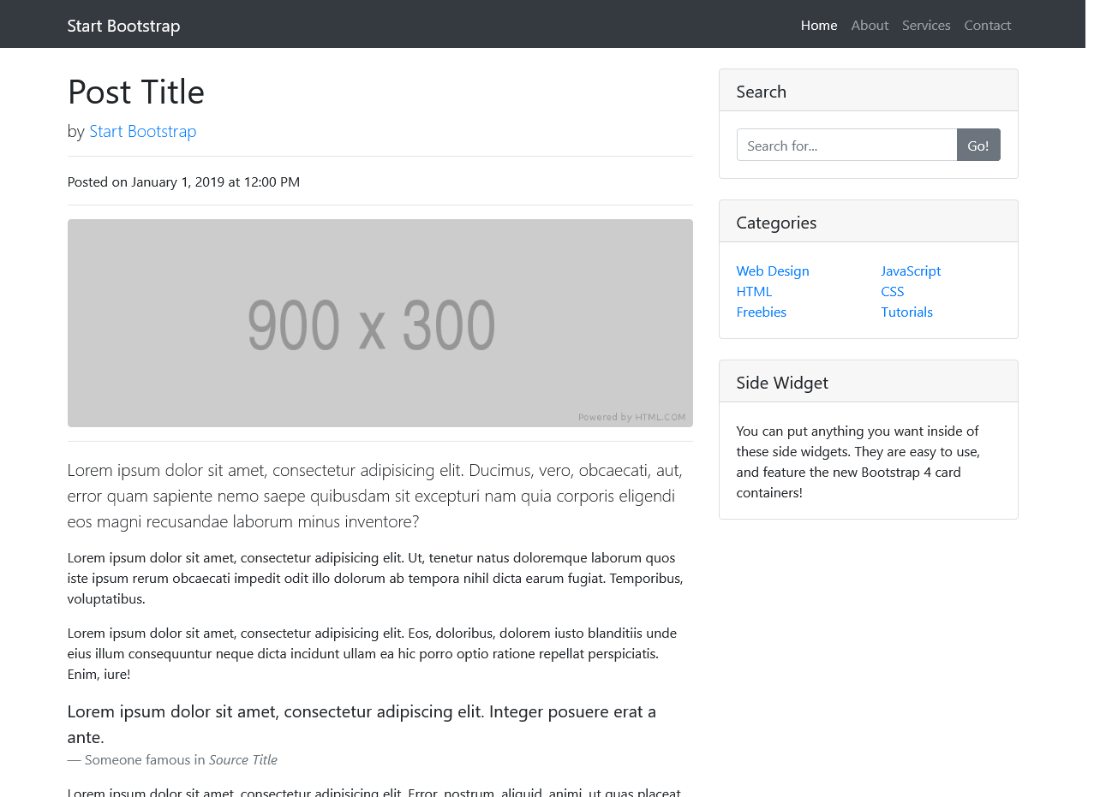Image resolution: width=1100 pixels, height=797 pixels.
Task: Select the HTML category link
Action: point(754,291)
